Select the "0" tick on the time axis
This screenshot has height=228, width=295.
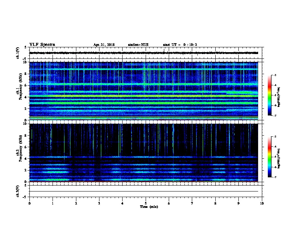29,203
